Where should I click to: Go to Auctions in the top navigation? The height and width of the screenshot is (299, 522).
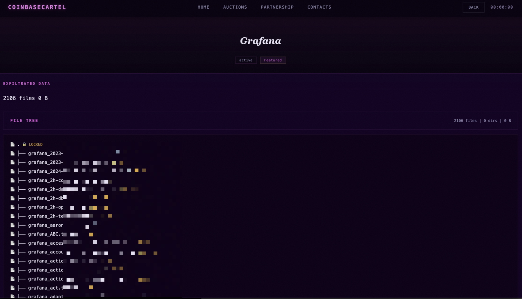click(x=235, y=7)
